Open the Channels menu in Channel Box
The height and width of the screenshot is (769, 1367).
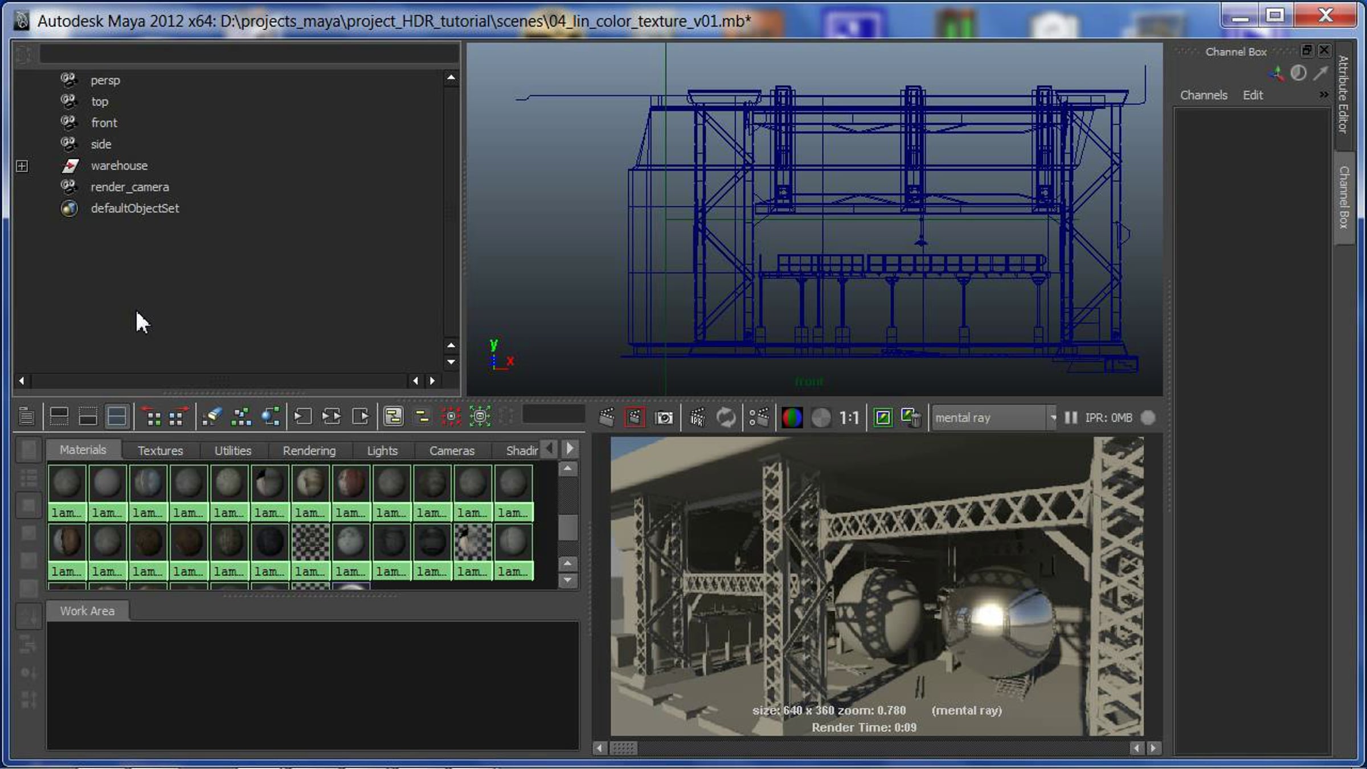1203,95
